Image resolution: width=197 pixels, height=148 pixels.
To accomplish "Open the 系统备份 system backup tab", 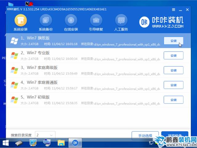I will 46,23.
